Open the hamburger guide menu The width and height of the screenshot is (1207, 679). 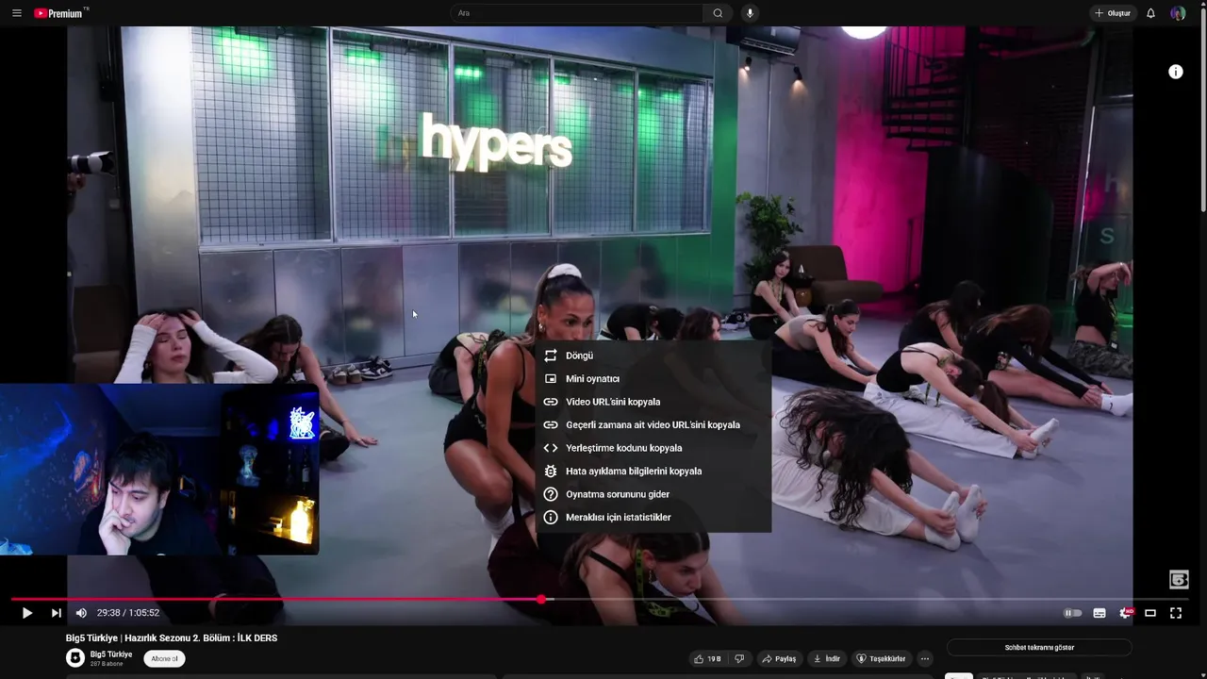pos(16,13)
